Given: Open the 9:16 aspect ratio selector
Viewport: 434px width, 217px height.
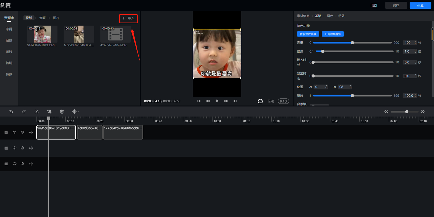Looking at the screenshot, I should tap(283, 101).
